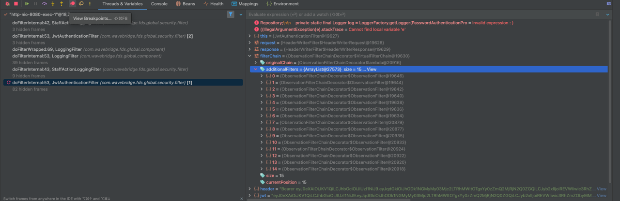Expand list element 5 ObservationFilter@19636
Viewport: 620px width, 201px height.
coord(262,109)
